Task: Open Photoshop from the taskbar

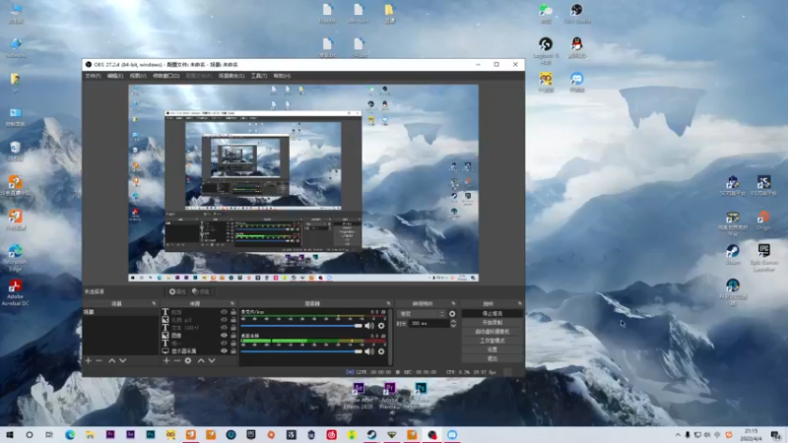Action: pyautogui.click(x=151, y=434)
